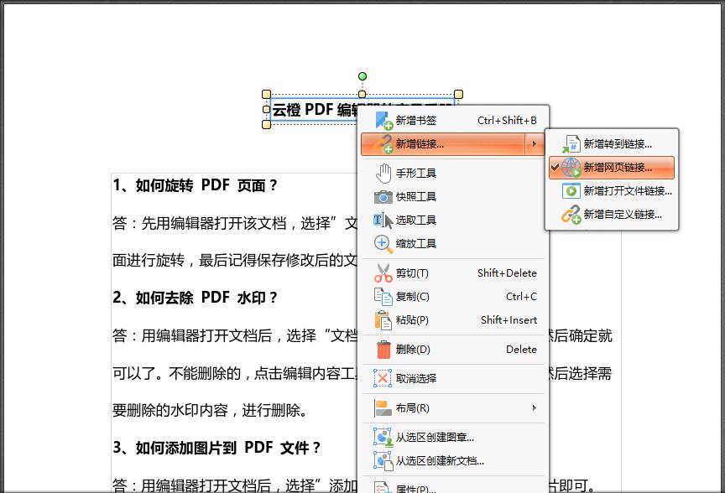Open 属性(P)... menu entry

click(455, 487)
